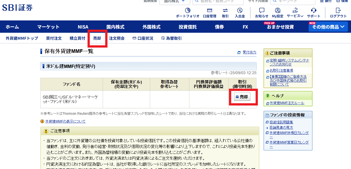This screenshot has width=351, height=169.
Task: Open the 口座状況 tab
Action: [x=143, y=38]
